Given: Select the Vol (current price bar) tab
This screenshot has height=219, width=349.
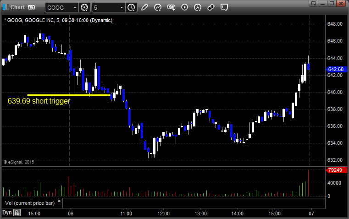Looking at the screenshot, I should click(x=29, y=202).
